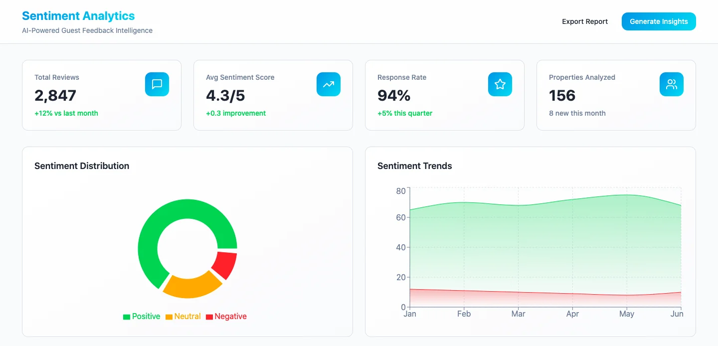Click the speech bubble icon on Total Reviews card
This screenshot has width=718, height=346.
point(157,84)
